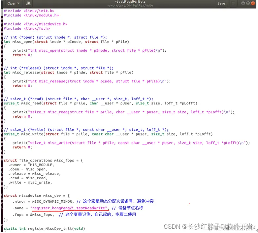258x233 pixels.
Task: Click the line '#include <linux/module.h>'
Action: point(31,15)
